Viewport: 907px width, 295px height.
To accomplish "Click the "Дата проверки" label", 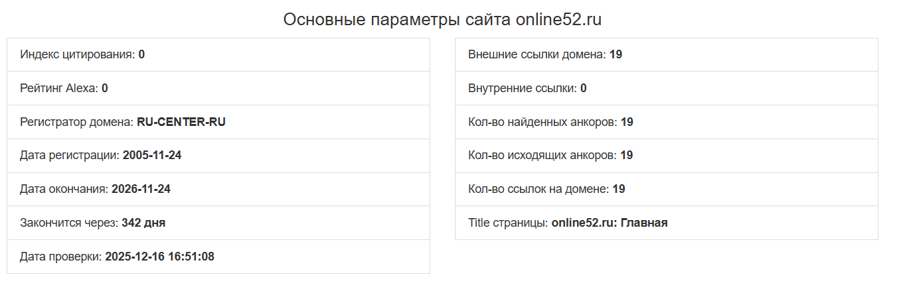I will [x=61, y=257].
